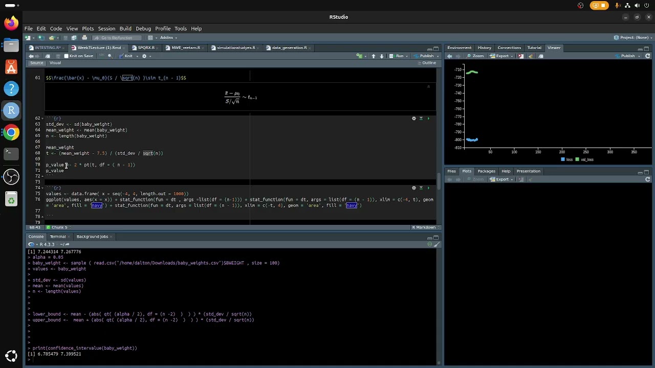Viewport: 655px width, 368px height.
Task: Toggle the document Outline
Action: 427,63
